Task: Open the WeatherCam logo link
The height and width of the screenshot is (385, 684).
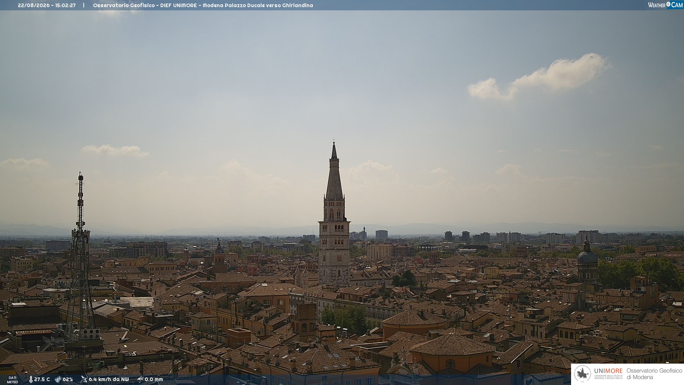Action: coord(665,5)
